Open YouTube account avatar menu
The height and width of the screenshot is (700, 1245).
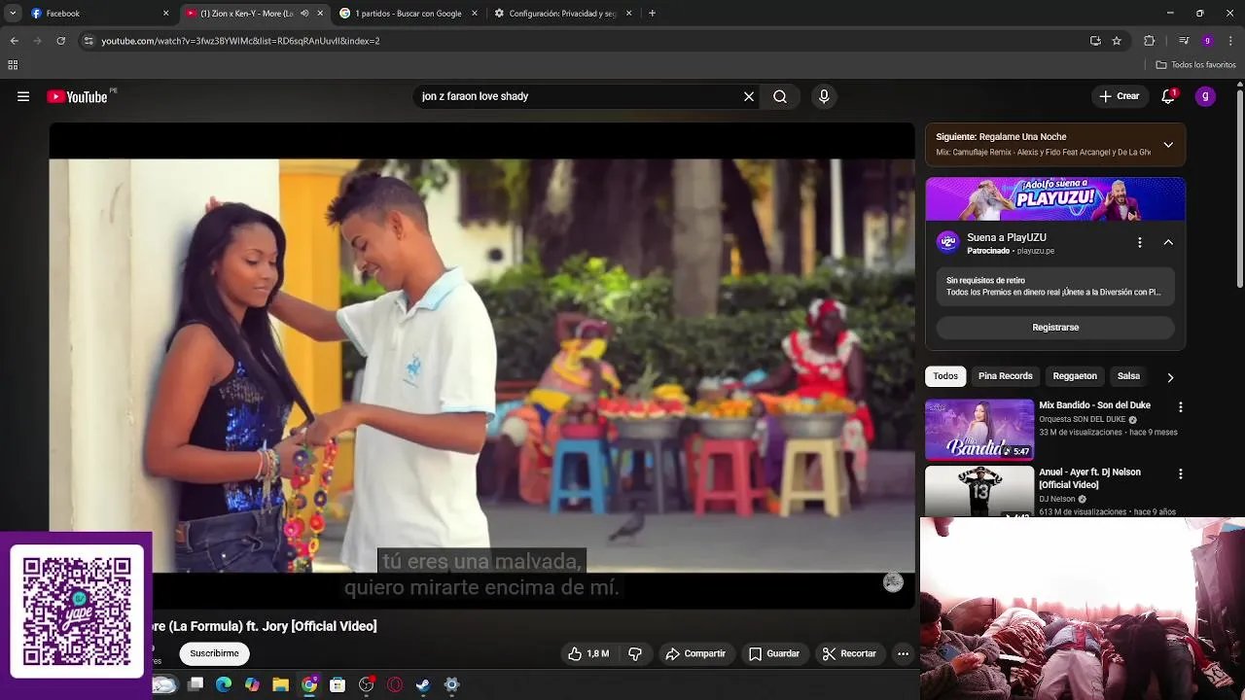[x=1205, y=96]
